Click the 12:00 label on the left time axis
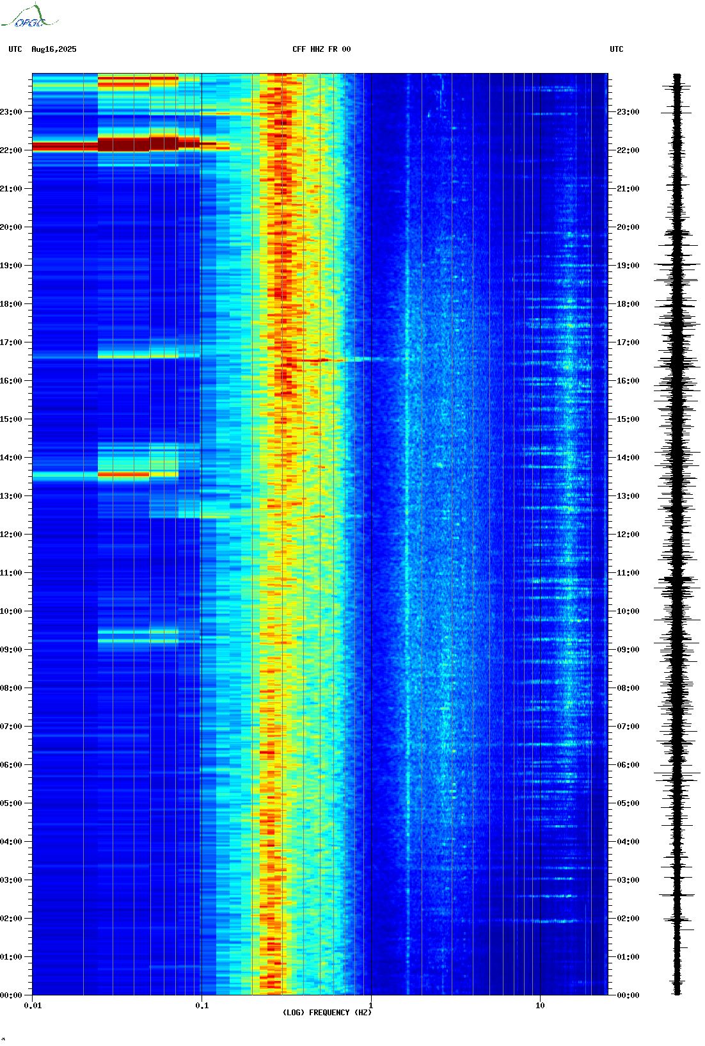Viewport: 705px width, 1046px height. click(11, 535)
